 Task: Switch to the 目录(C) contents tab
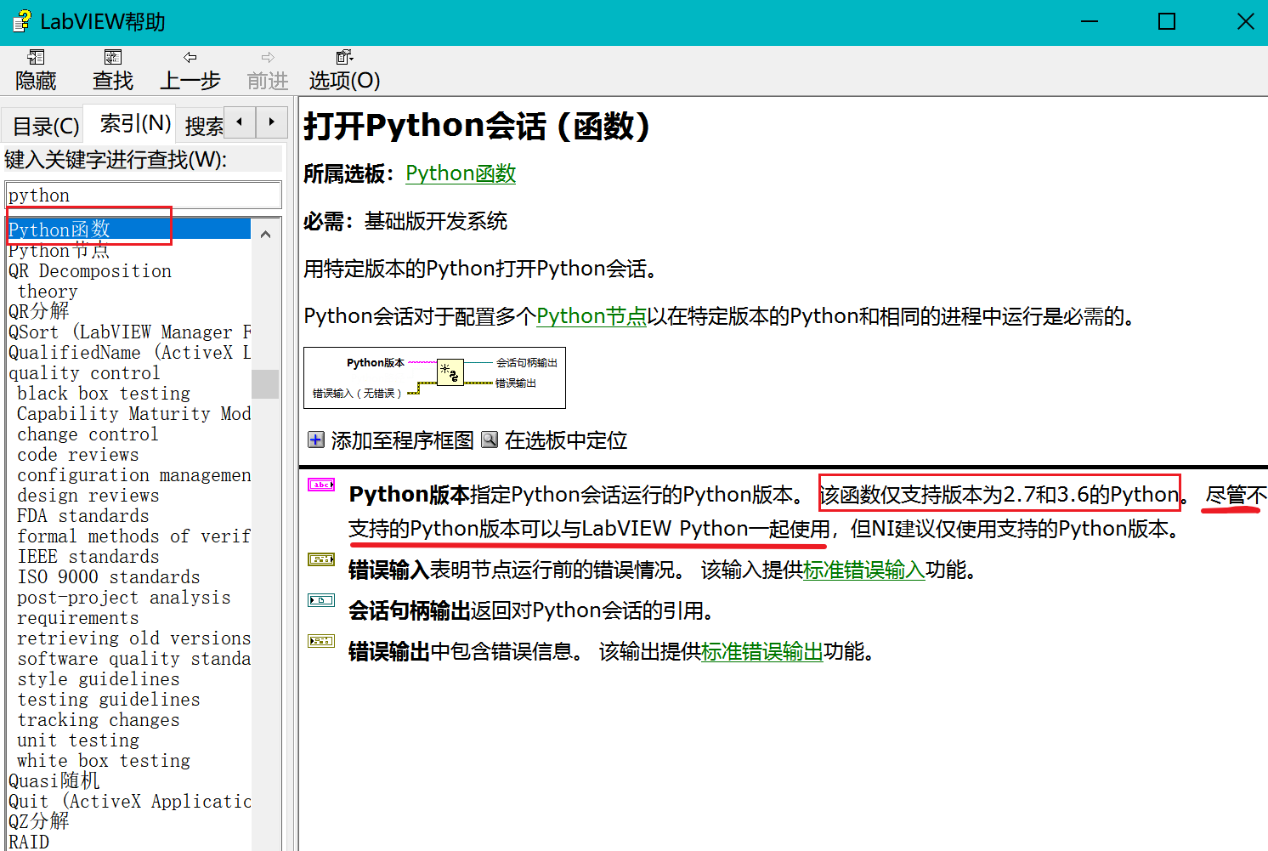(46, 126)
